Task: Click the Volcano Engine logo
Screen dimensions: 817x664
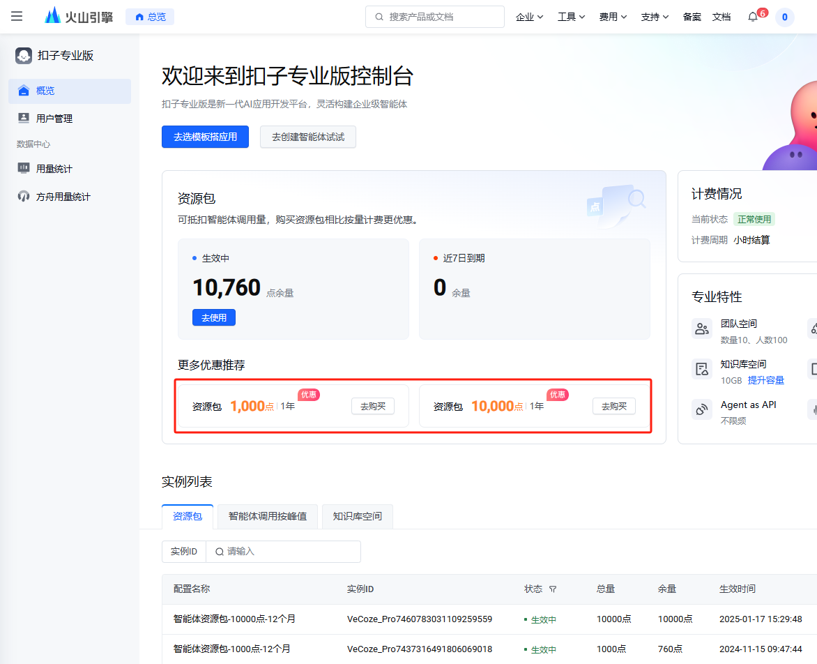Action: [x=79, y=17]
